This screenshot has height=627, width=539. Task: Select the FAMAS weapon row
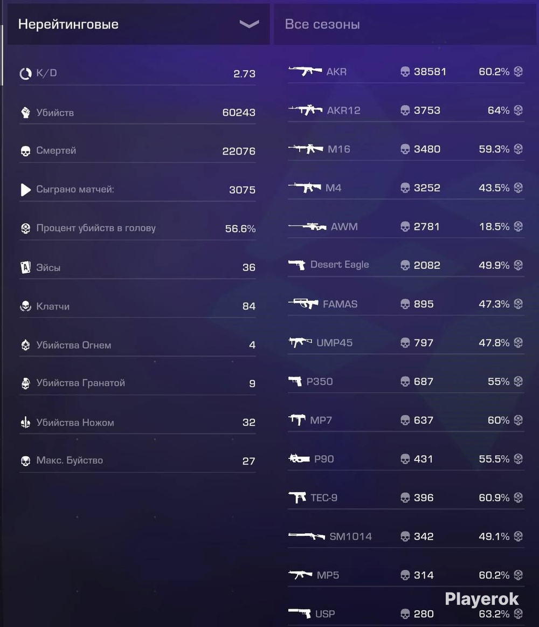click(x=406, y=304)
